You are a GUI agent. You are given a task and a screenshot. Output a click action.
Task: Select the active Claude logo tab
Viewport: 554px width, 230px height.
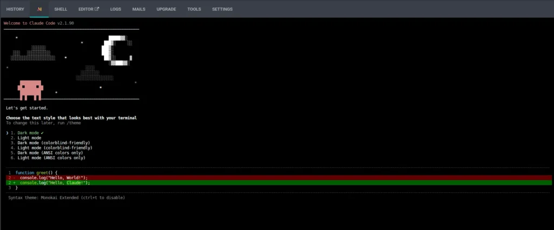click(39, 9)
